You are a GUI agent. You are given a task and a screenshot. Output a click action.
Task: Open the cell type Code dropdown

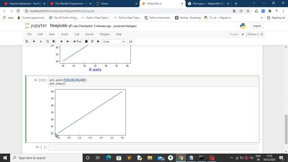coord(114,42)
